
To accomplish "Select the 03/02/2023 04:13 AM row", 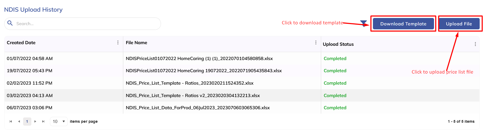I will pyautogui.click(x=30, y=95).
